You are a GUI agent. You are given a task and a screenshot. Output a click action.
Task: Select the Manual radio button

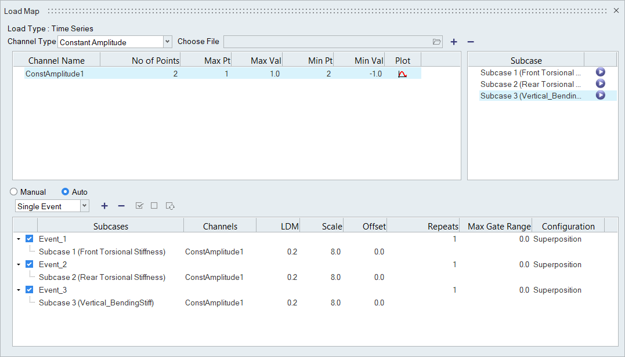pyautogui.click(x=14, y=192)
